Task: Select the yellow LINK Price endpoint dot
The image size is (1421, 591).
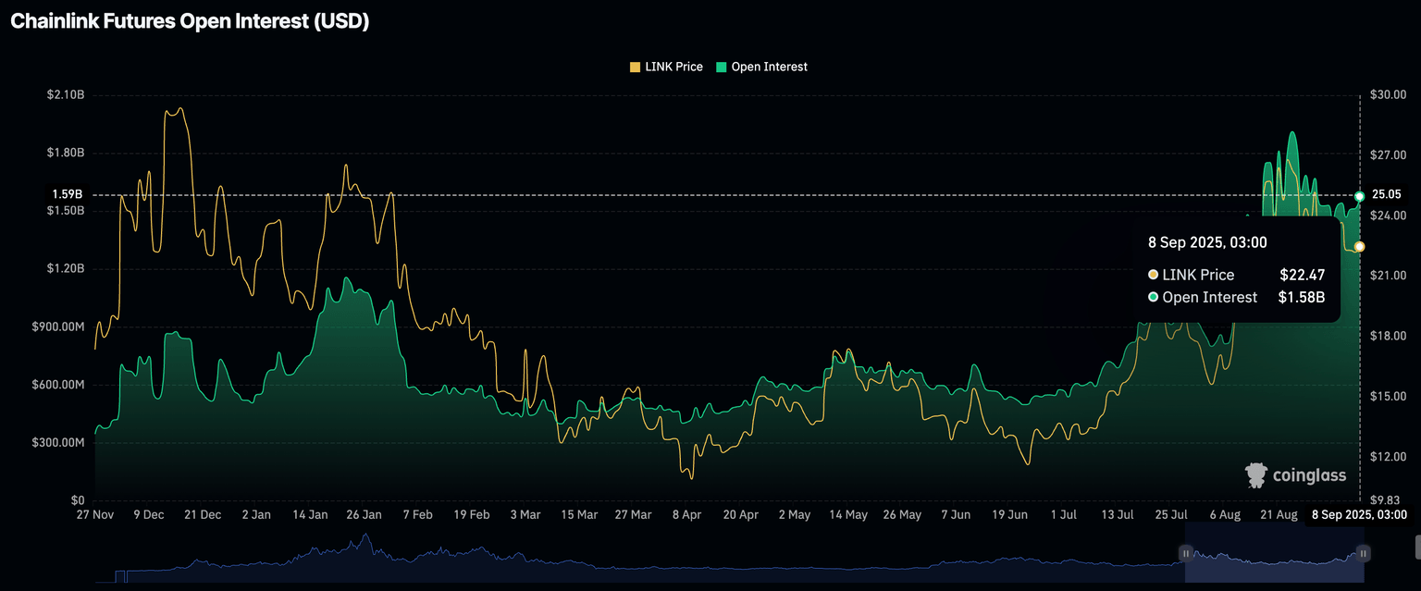Action: click(x=1358, y=246)
